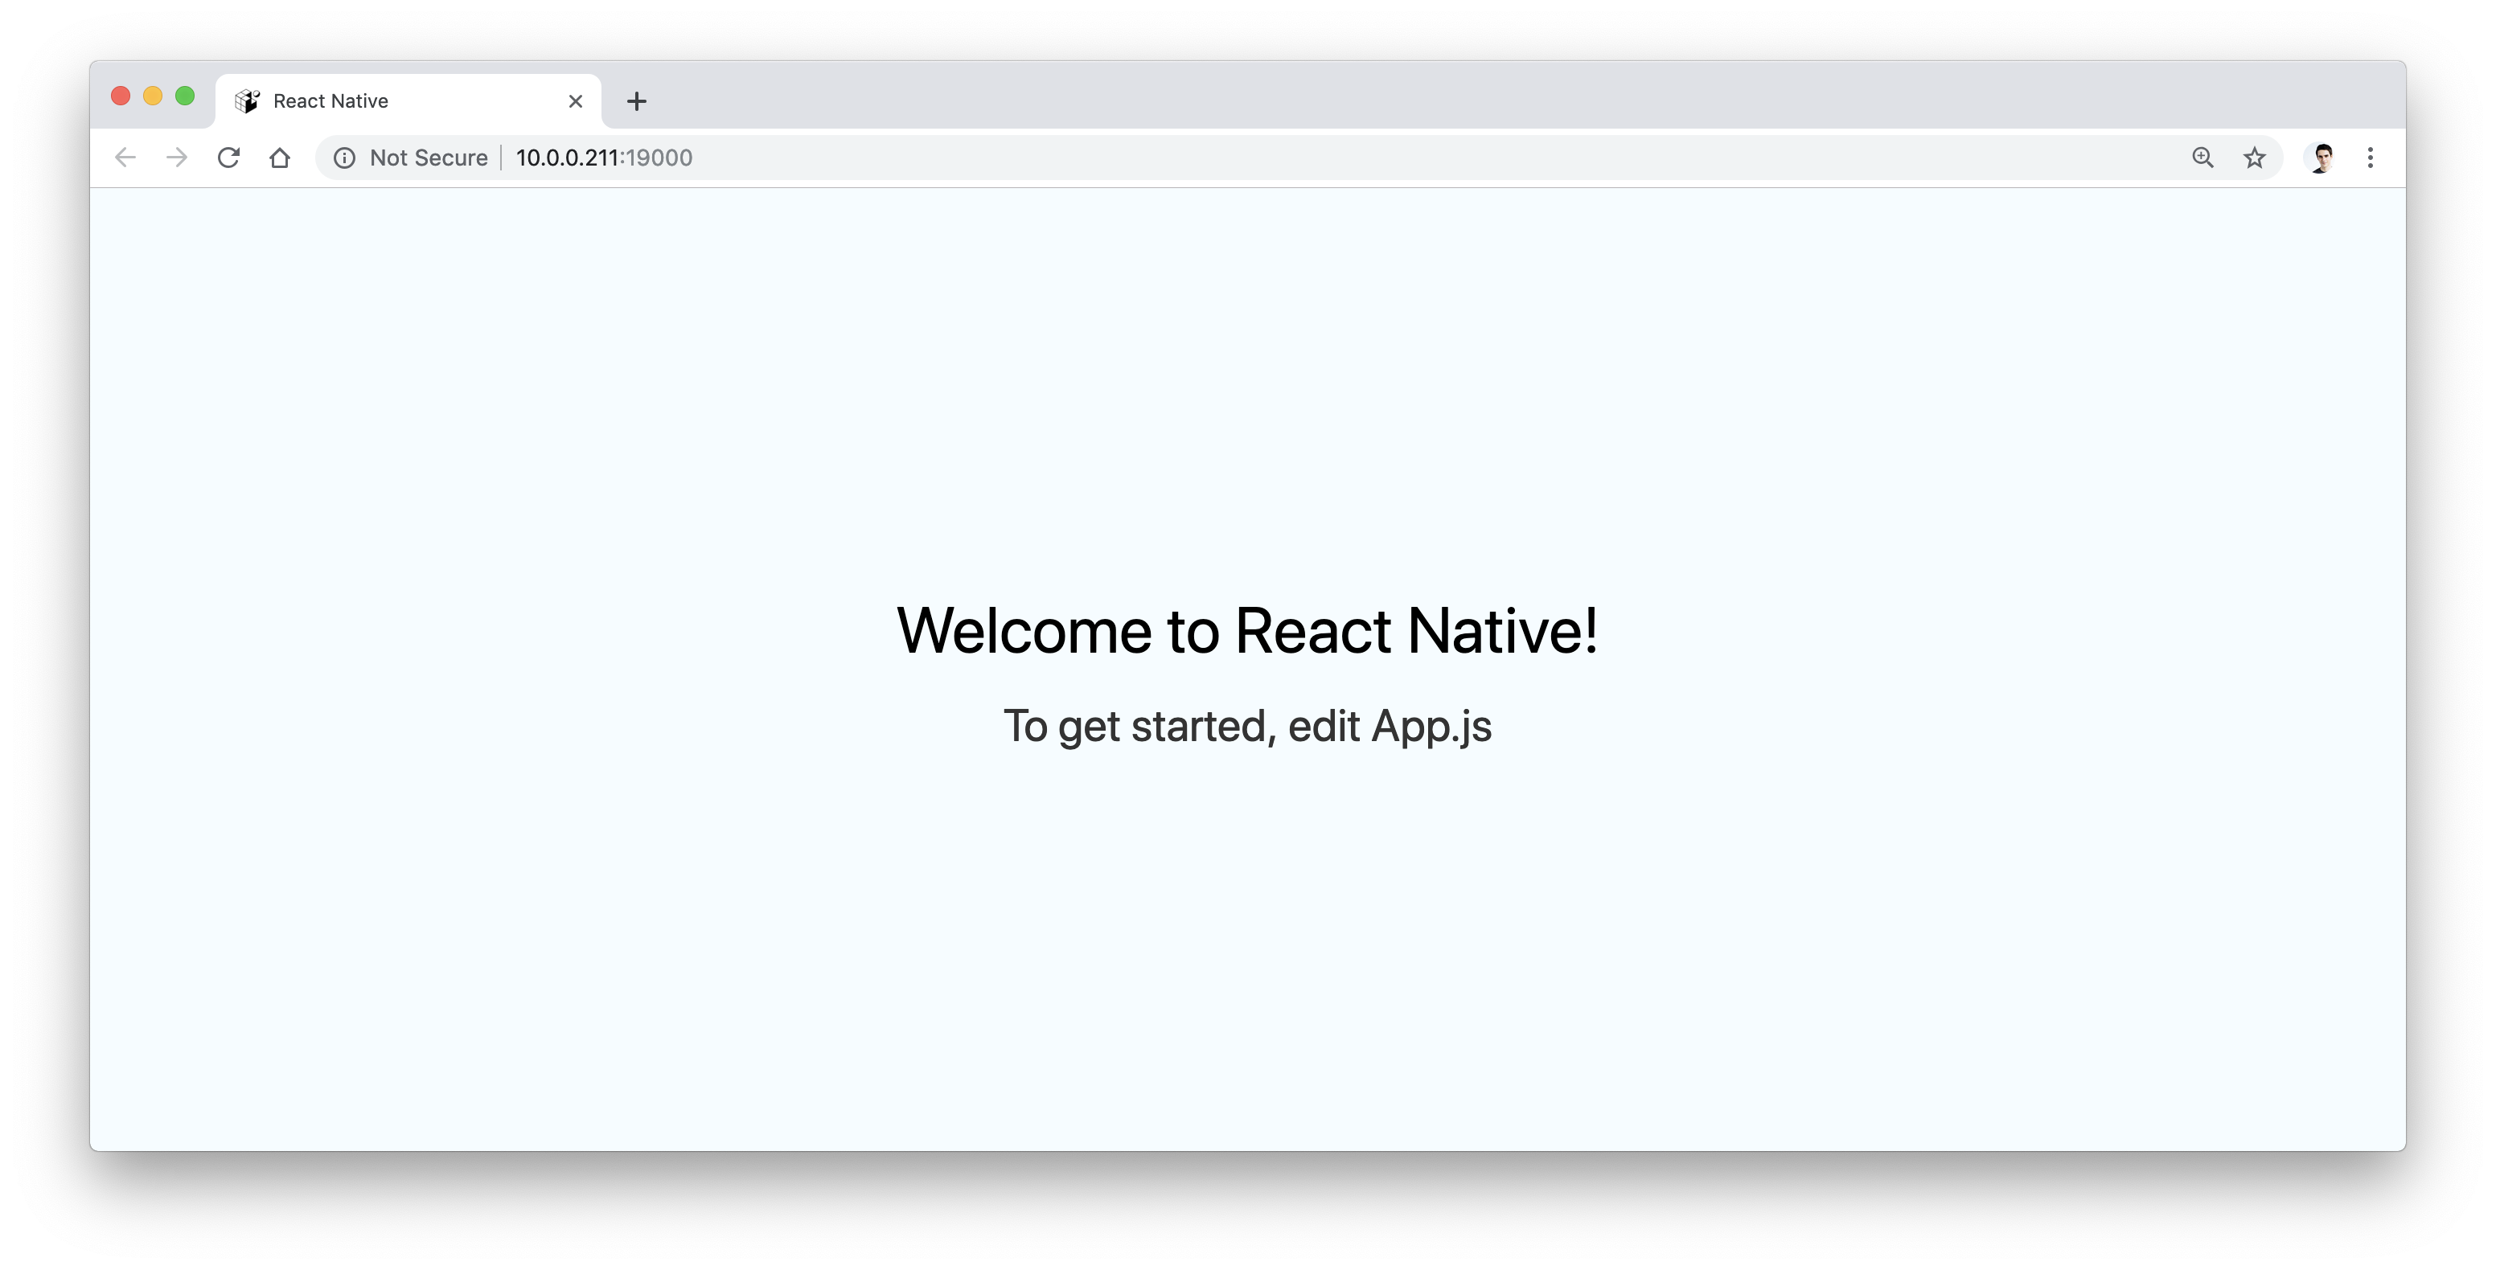2496x1270 pixels.
Task: Click the Welcome to React Native! heading
Action: coord(1247,631)
